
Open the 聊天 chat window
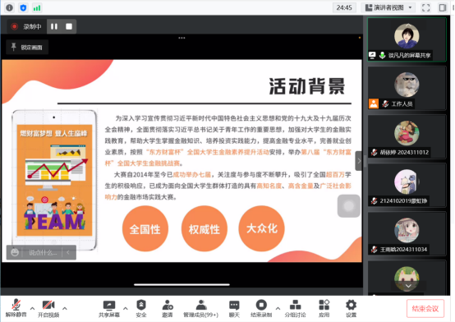[234, 309]
